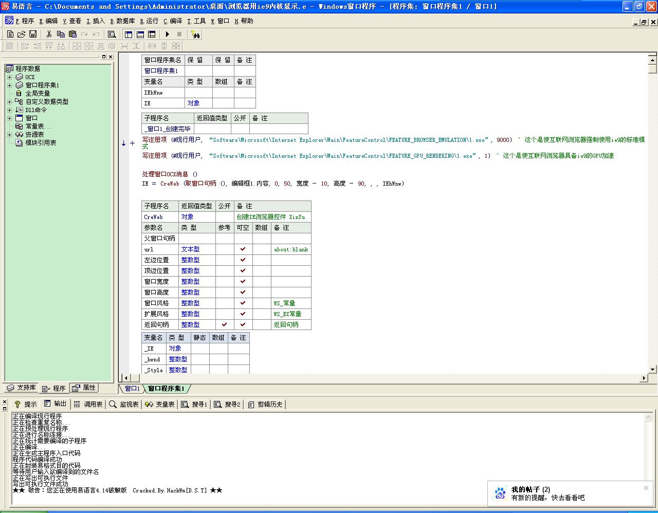658x513 pixels.
Task: Open the find/search magnifier toolbar icon
Action: click(x=112, y=34)
